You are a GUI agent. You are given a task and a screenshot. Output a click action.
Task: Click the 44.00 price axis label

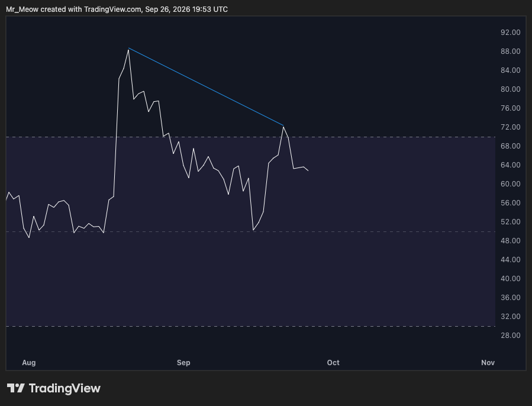[510, 260]
